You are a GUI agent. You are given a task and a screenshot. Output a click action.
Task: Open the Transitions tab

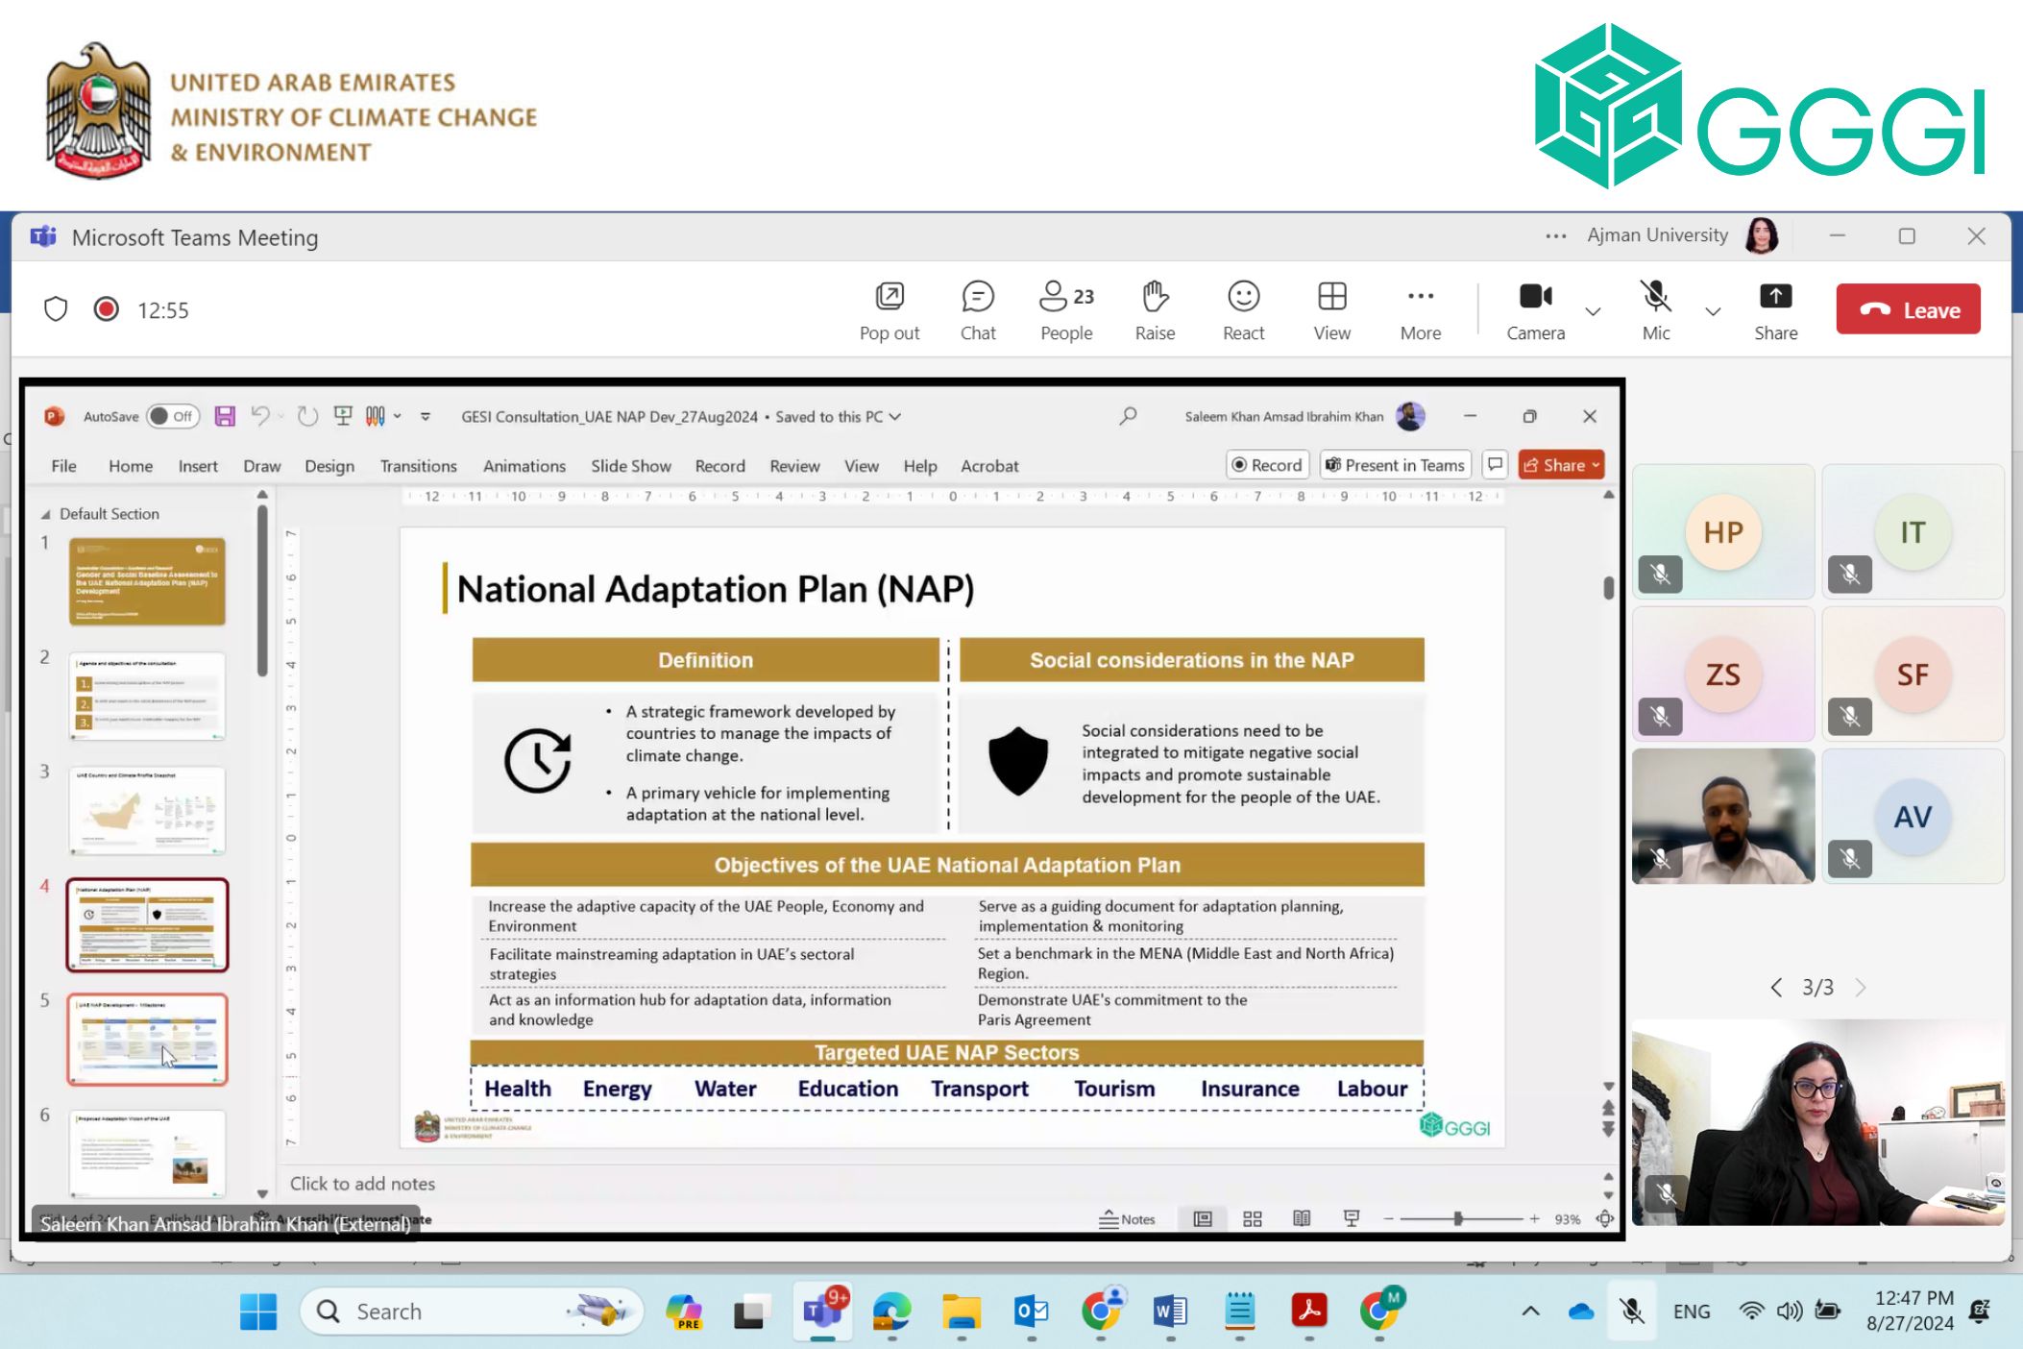pos(418,466)
